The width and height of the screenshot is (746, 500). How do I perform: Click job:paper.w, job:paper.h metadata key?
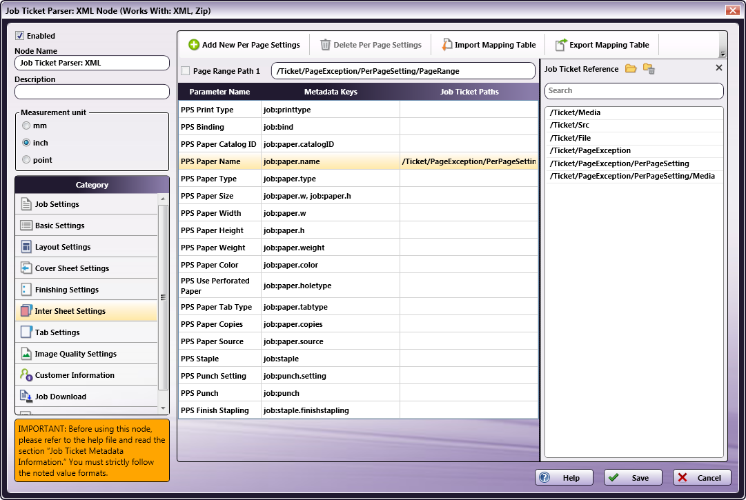pos(307,196)
